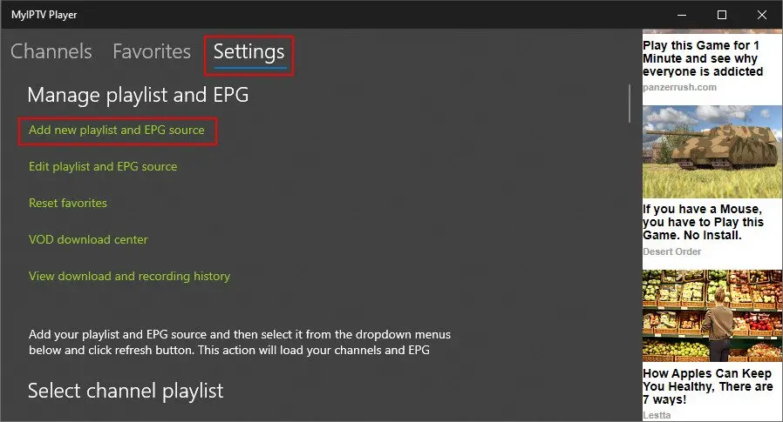The width and height of the screenshot is (783, 422).
Task: Click the 'How Apples Can Keep You Healthy' headline
Action: 707,385
